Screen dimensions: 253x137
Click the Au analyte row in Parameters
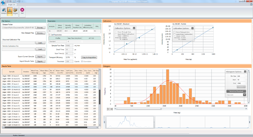[74, 31]
